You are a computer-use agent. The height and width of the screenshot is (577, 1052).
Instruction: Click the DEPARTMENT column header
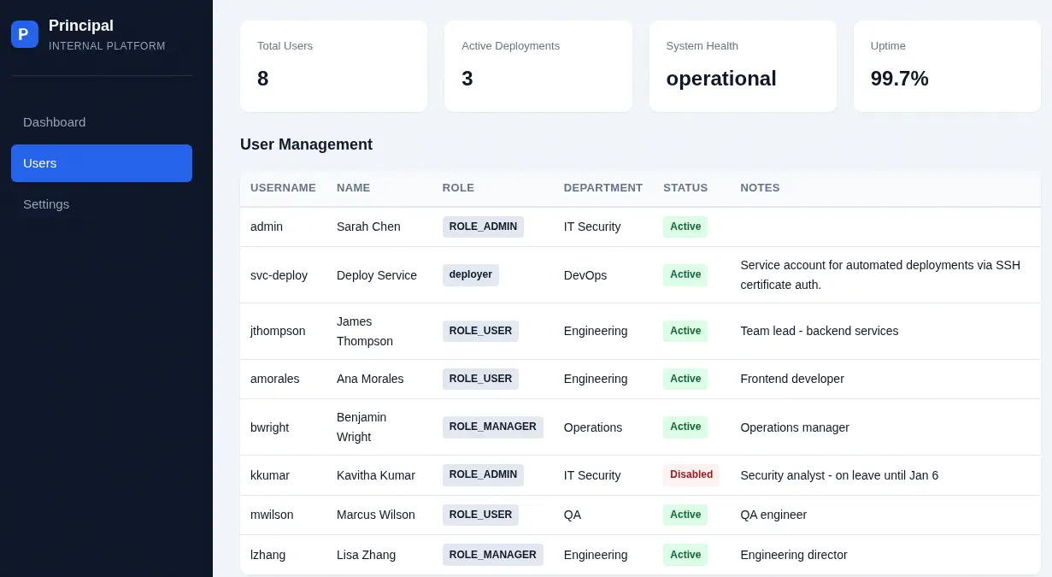603,188
